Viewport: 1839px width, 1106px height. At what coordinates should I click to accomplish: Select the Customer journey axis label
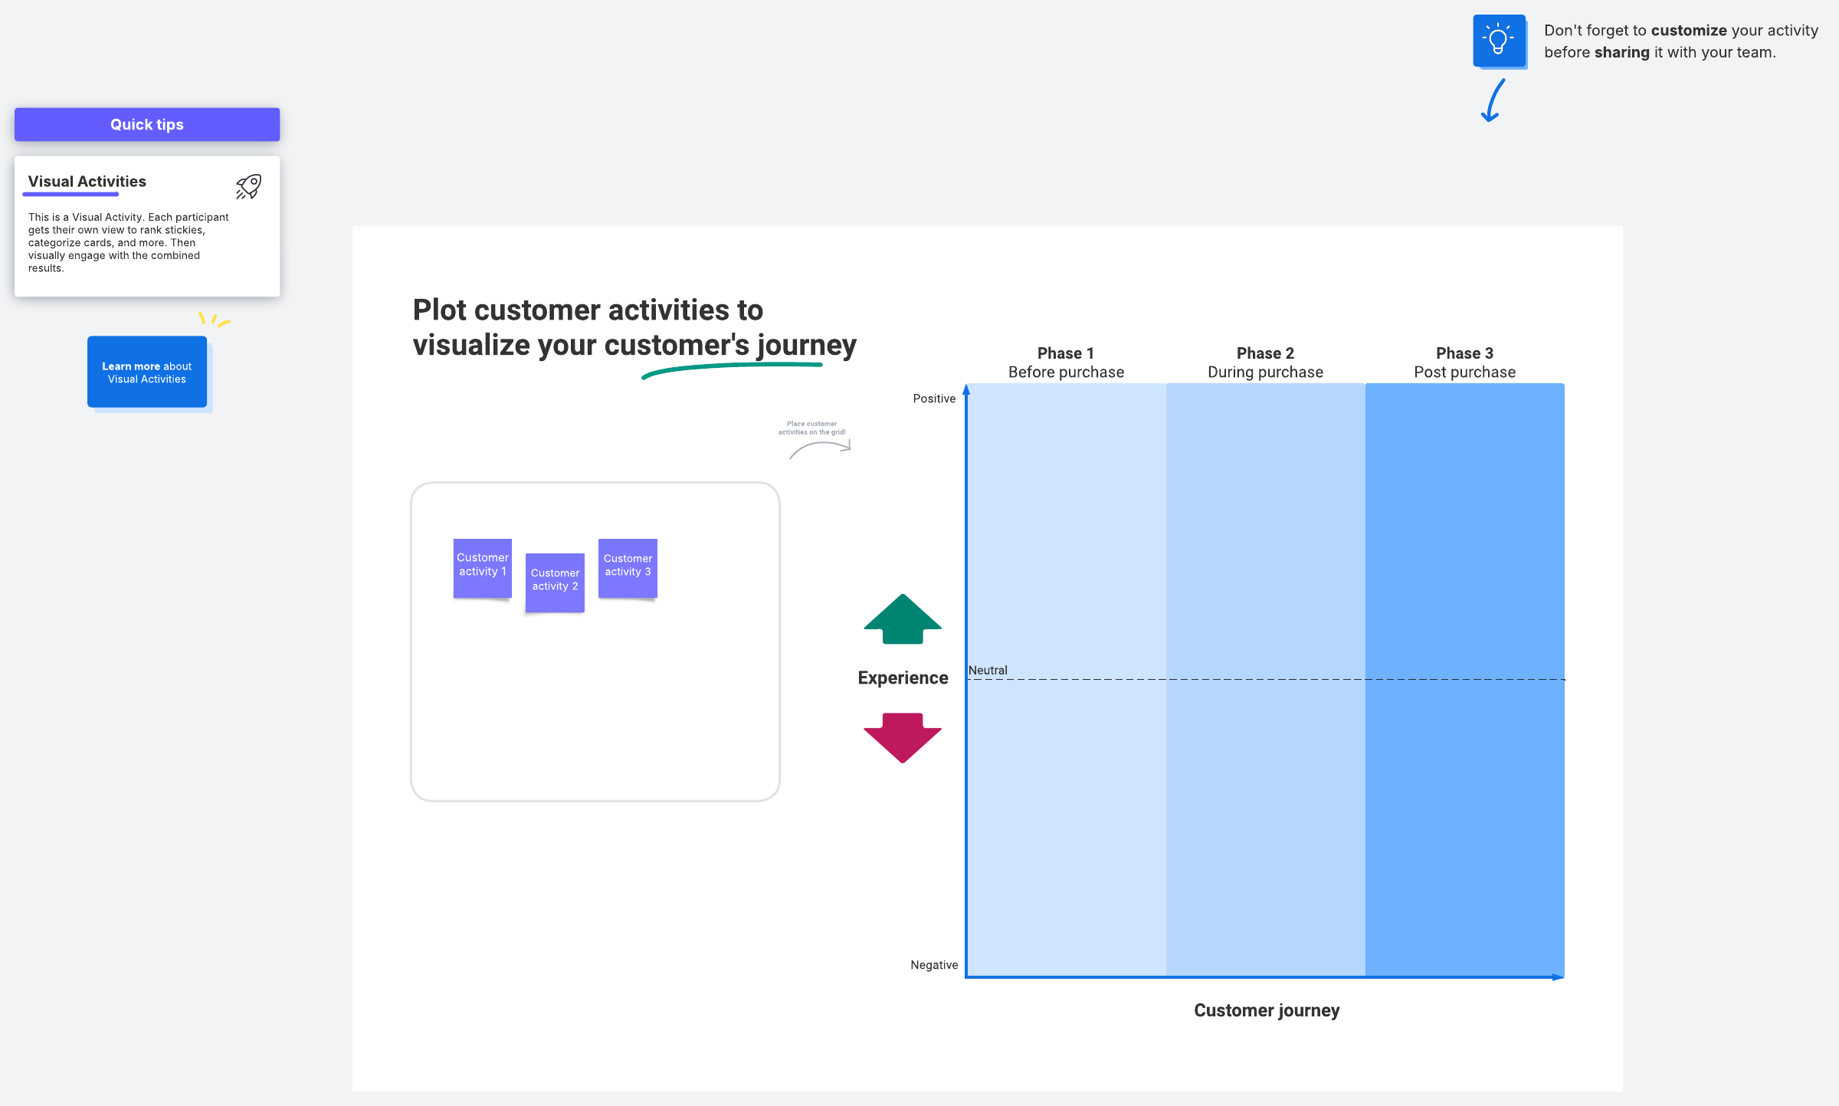1267,1010
